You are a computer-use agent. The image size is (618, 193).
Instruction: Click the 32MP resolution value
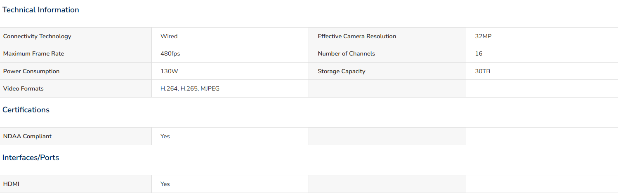coord(484,36)
